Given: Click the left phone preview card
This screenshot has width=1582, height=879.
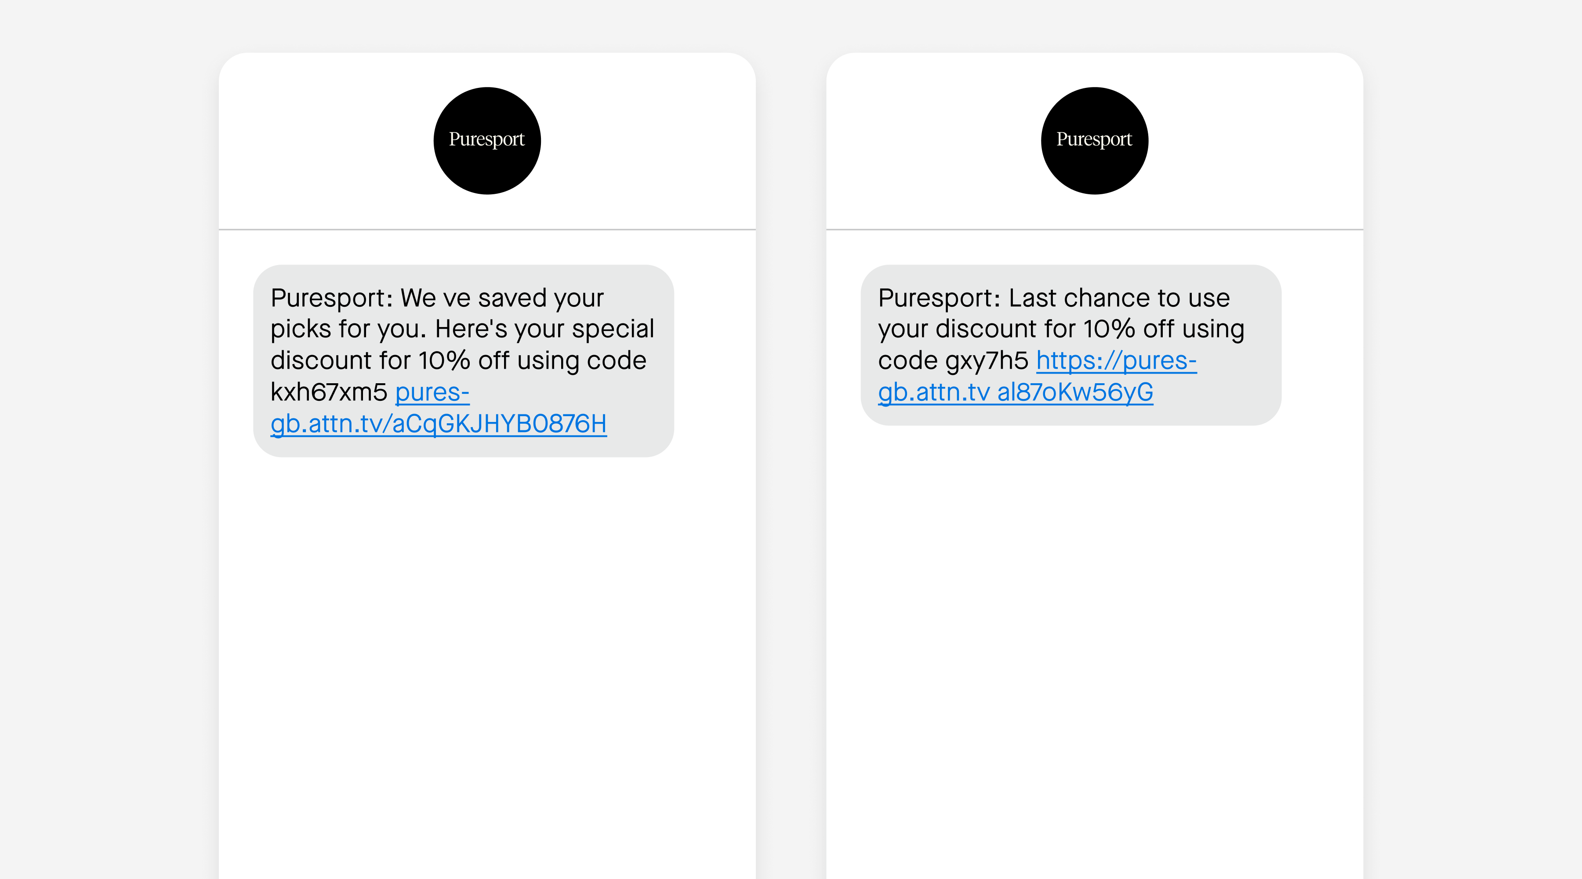Looking at the screenshot, I should pos(487,584).
